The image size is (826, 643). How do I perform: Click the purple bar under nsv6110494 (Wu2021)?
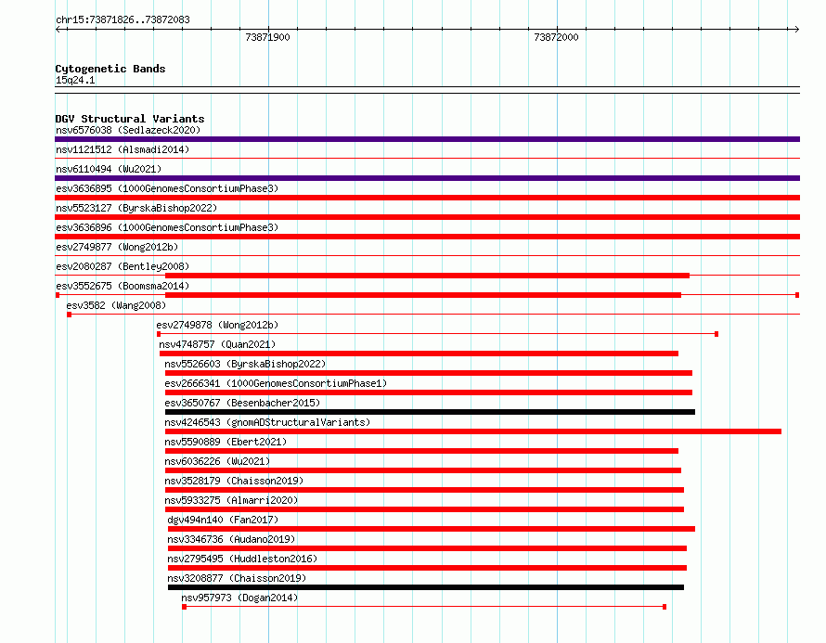427,178
